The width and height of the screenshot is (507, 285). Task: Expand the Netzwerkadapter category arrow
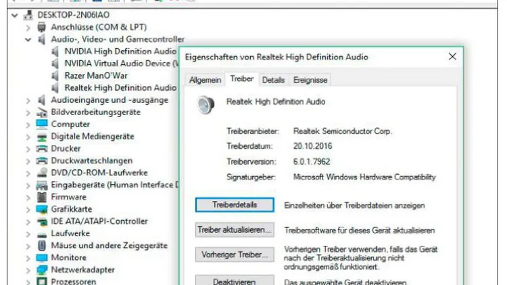28,270
